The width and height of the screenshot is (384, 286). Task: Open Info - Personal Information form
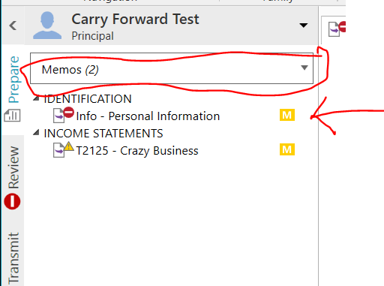(148, 116)
